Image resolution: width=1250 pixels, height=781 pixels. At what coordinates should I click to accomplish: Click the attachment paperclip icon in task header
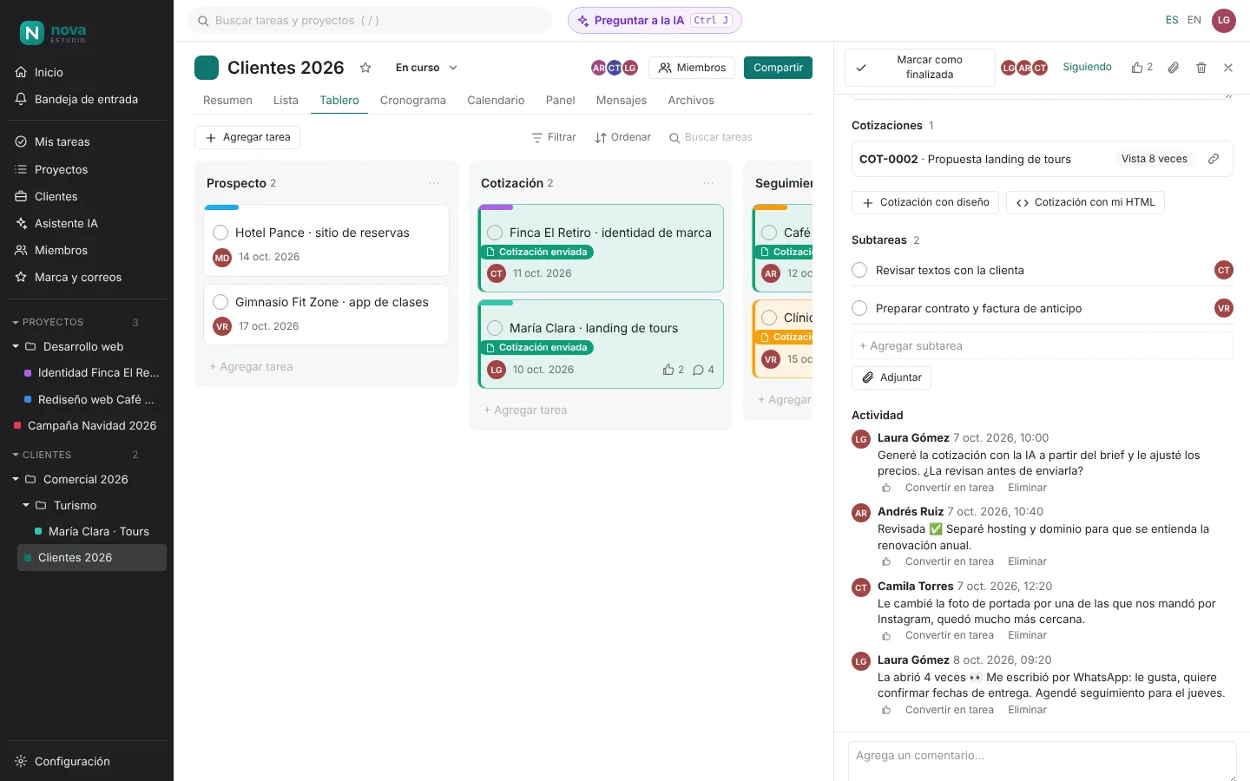(1173, 68)
